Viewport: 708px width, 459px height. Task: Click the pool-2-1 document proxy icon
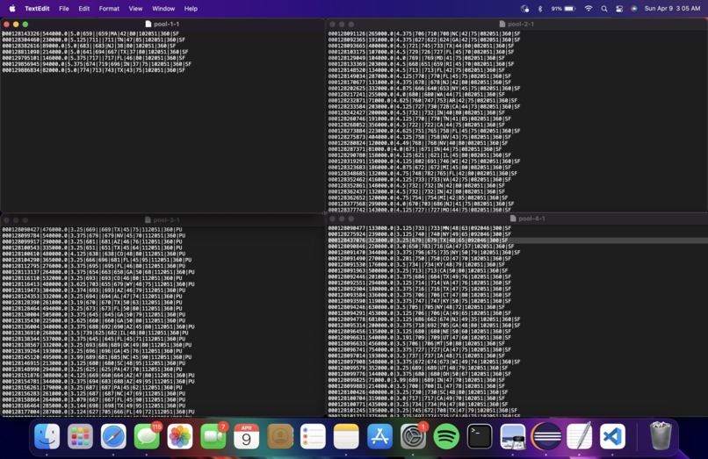[x=502, y=24]
